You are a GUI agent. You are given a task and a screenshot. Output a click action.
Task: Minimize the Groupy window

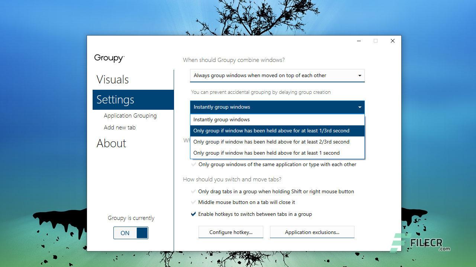coord(359,41)
